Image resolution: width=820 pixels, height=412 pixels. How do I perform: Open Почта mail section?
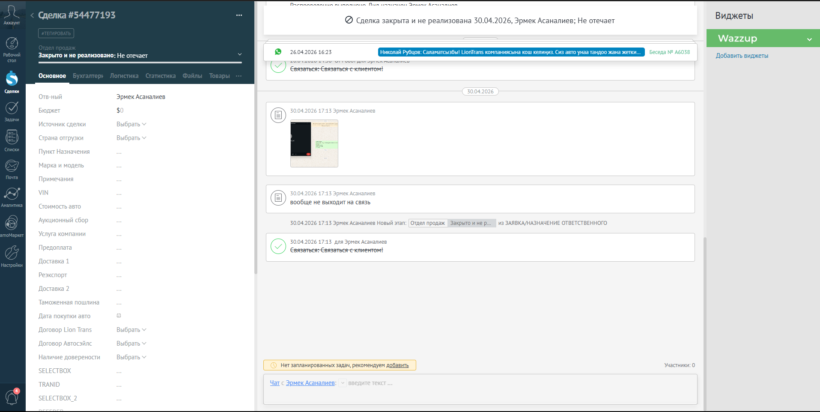coord(12,169)
